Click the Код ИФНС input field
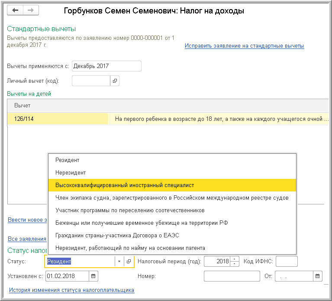The image size is (332, 301). click(287, 261)
